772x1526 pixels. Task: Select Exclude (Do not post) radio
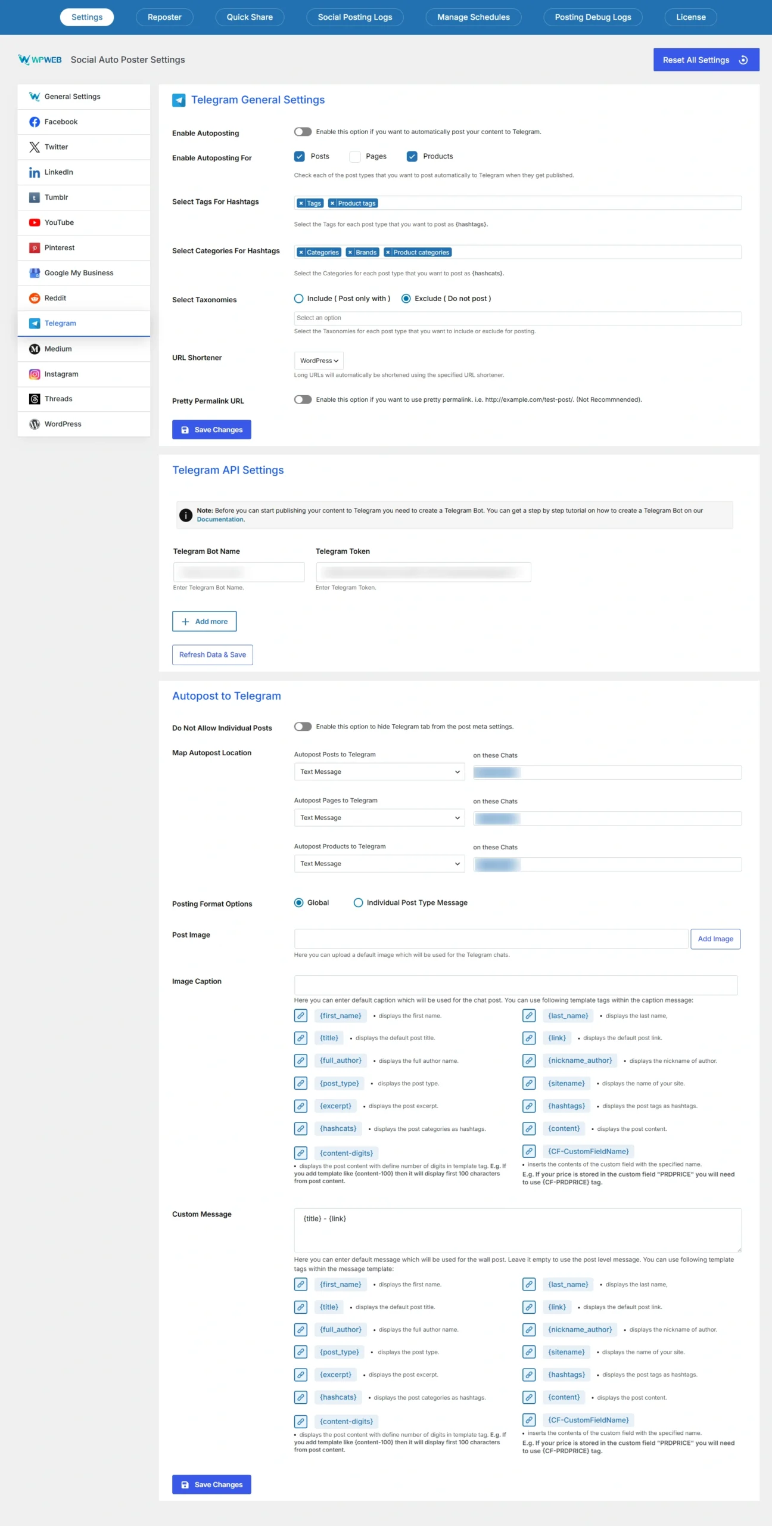406,299
